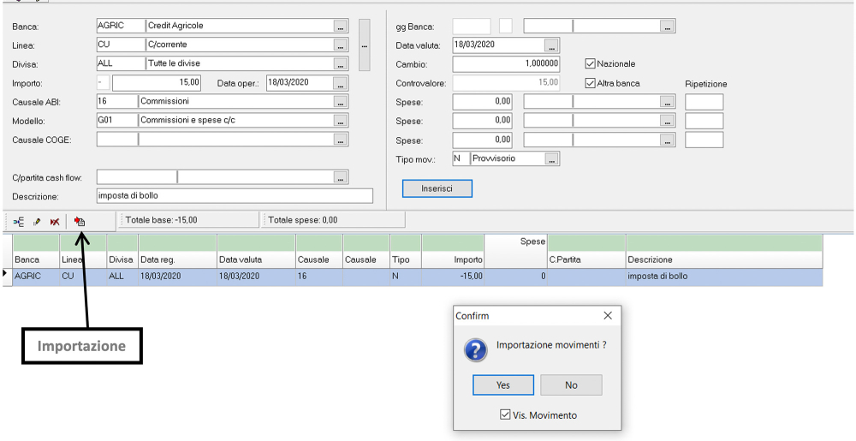Open the Divisa selection lookup

coord(341,64)
